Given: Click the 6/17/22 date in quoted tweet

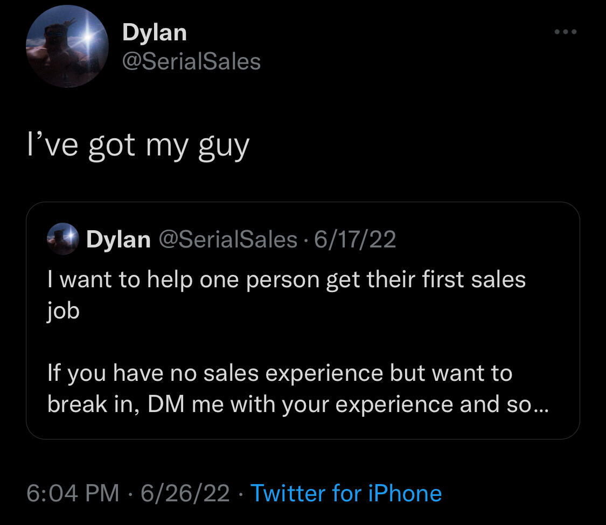Looking at the screenshot, I should coord(356,239).
